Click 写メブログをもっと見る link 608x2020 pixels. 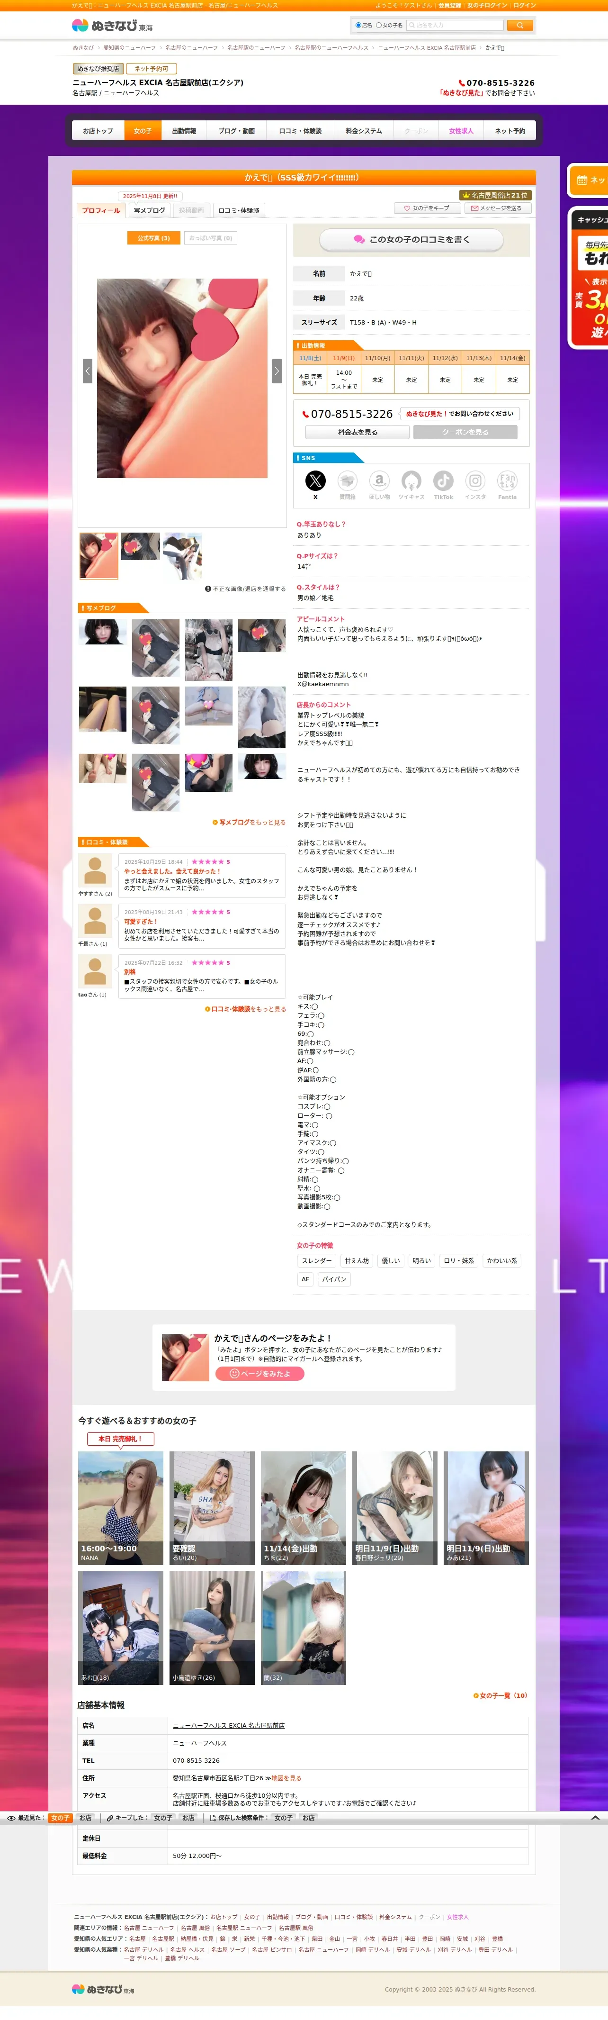click(x=249, y=823)
